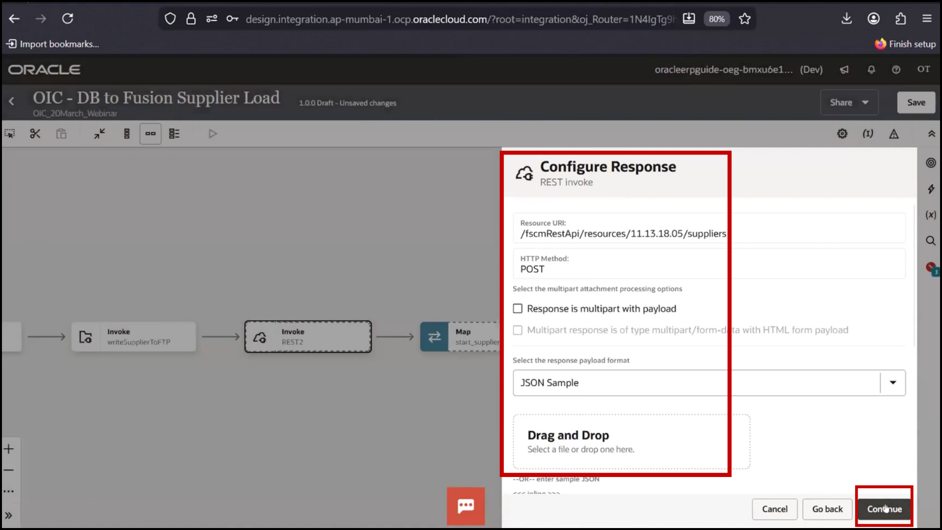The width and height of the screenshot is (942, 530).
Task: Click the Cut scissors icon
Action: pyautogui.click(x=35, y=133)
